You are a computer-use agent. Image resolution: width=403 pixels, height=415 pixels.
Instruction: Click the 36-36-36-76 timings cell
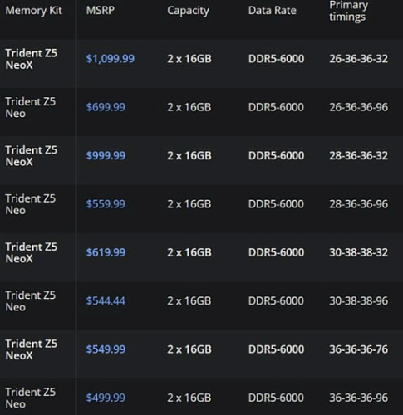tap(358, 349)
